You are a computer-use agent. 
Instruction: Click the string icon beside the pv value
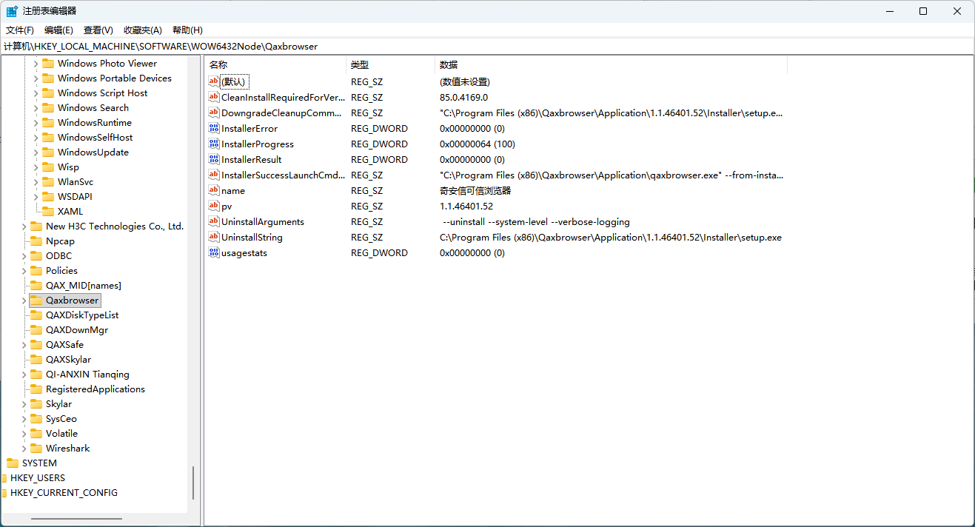click(215, 207)
